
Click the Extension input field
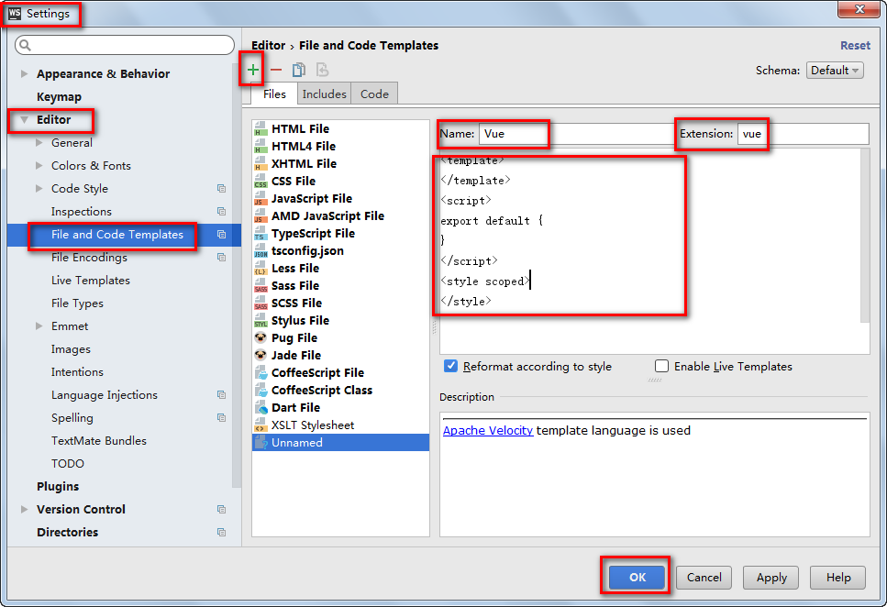(x=804, y=134)
